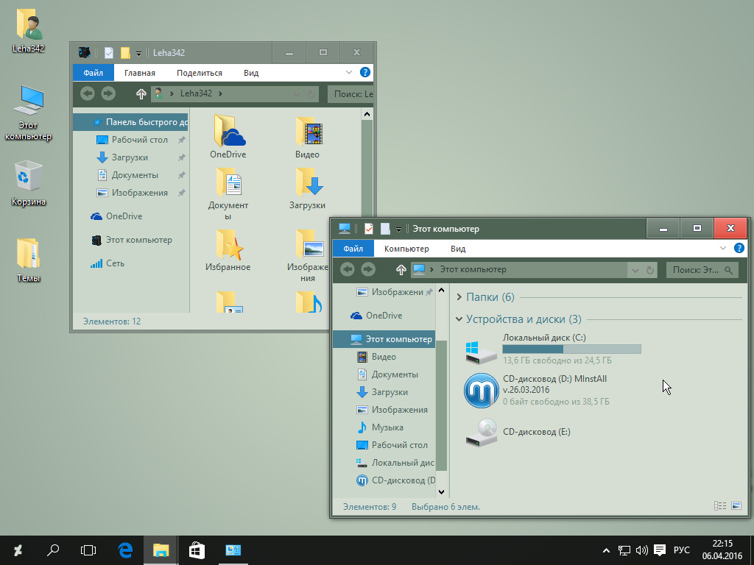754x565 pixels.
Task: Open the OneDrive folder icon in Leha342 window
Action: (228, 132)
